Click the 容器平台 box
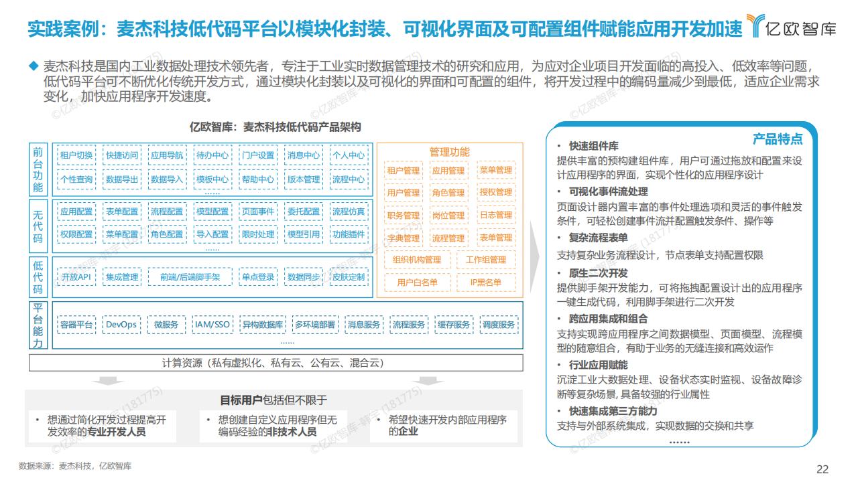 tap(76, 325)
